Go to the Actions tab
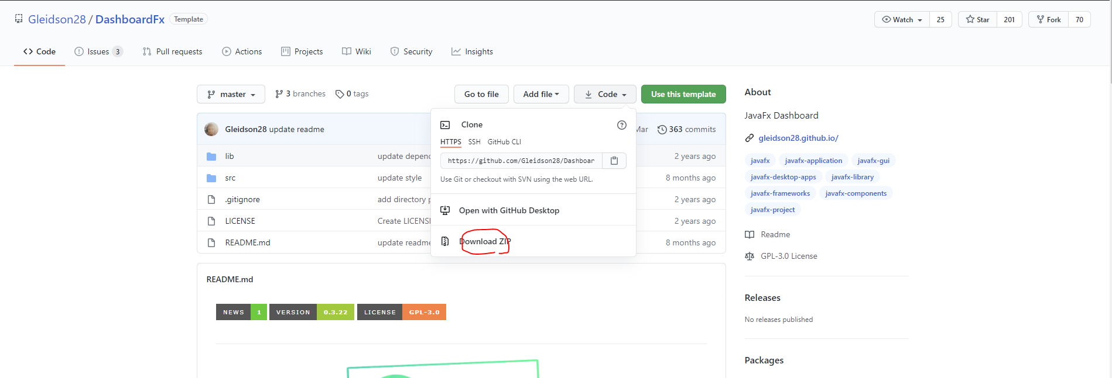1112x378 pixels. click(242, 51)
